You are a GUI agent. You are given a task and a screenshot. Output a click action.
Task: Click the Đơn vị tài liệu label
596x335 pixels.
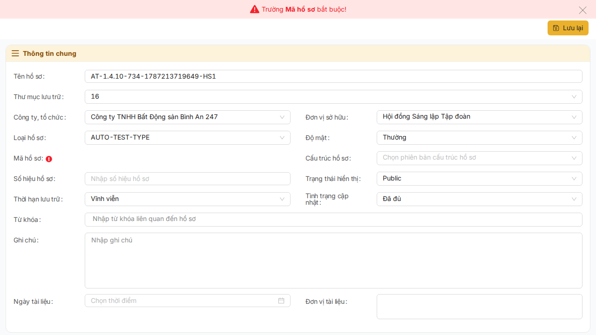click(x=326, y=301)
